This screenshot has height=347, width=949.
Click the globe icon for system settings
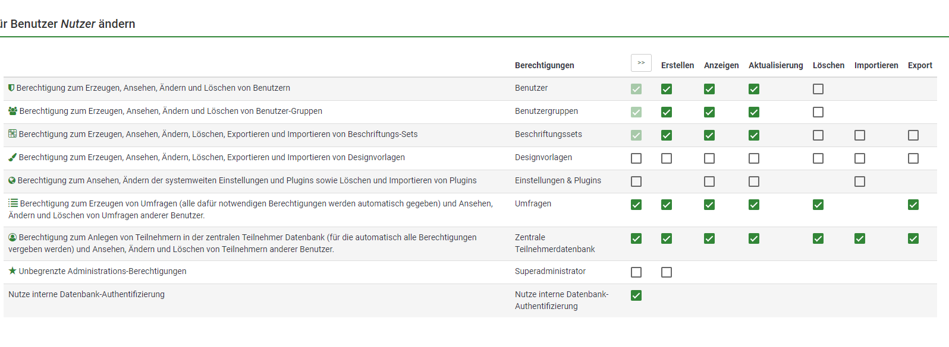click(x=12, y=180)
